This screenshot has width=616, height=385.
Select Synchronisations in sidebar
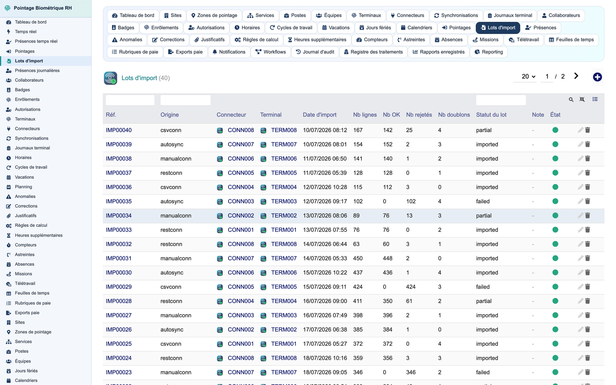click(32, 139)
